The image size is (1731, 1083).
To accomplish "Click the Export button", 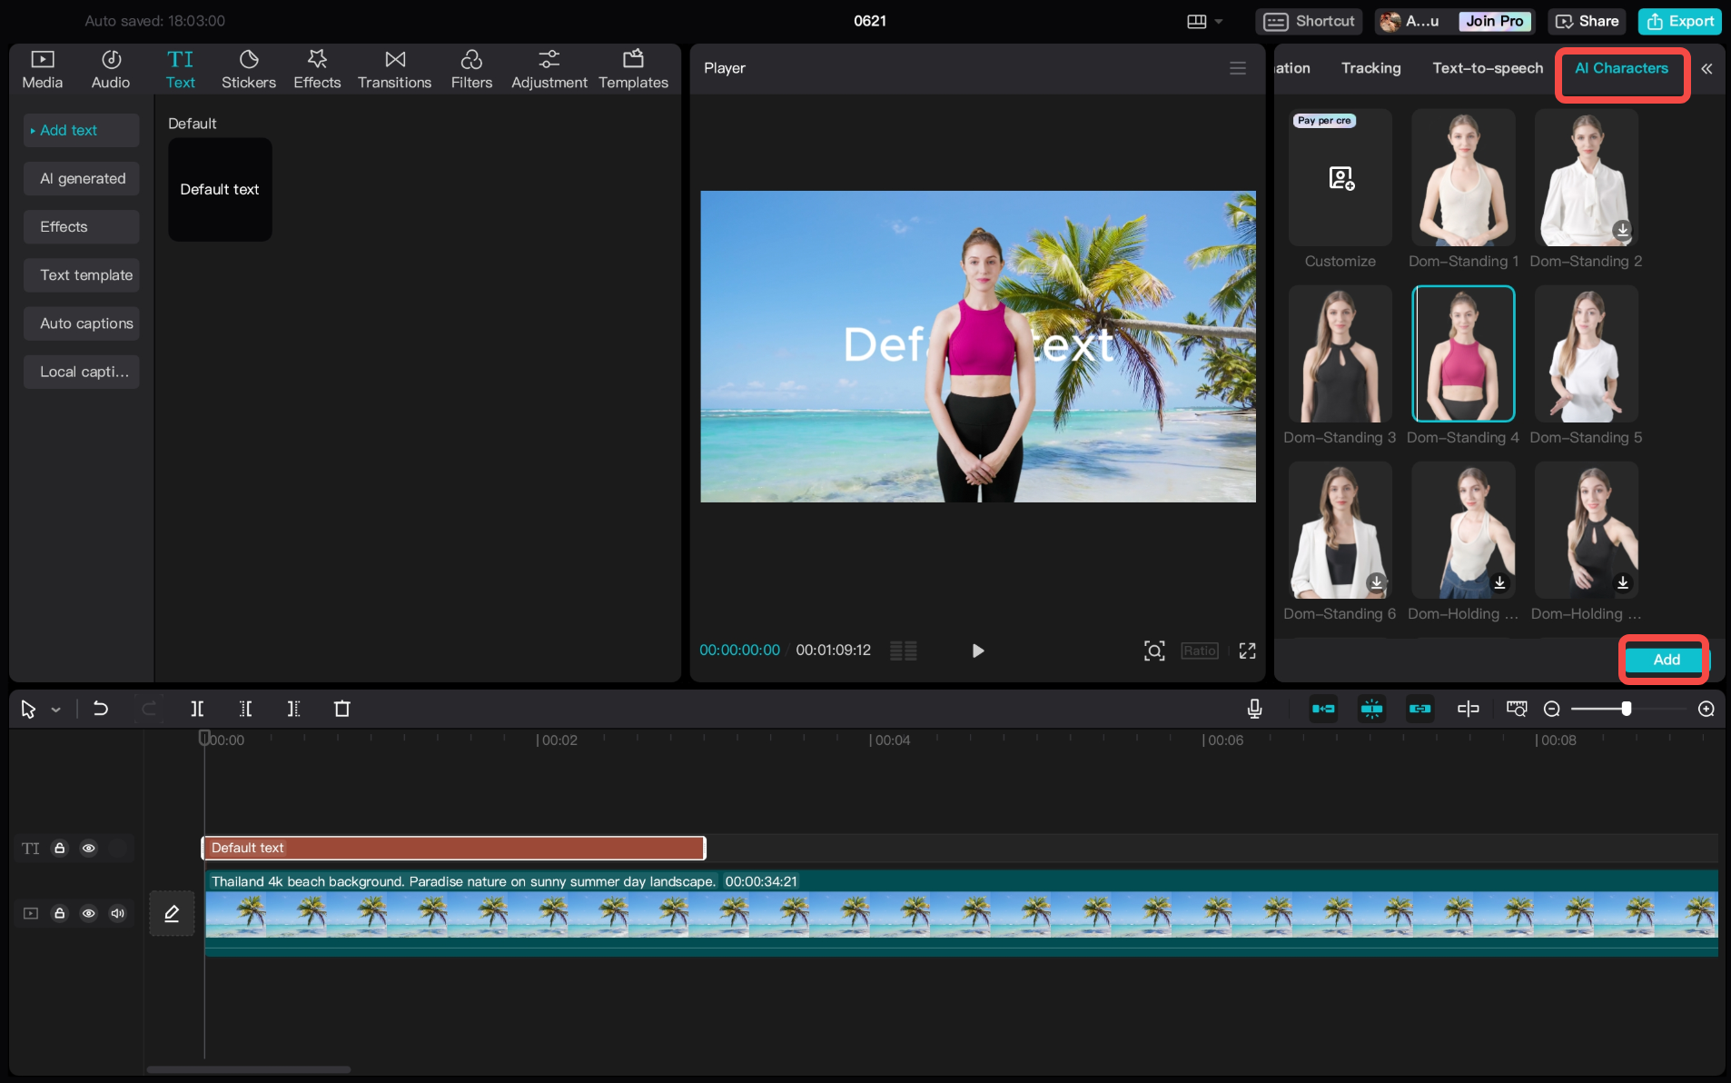I will [x=1680, y=21].
